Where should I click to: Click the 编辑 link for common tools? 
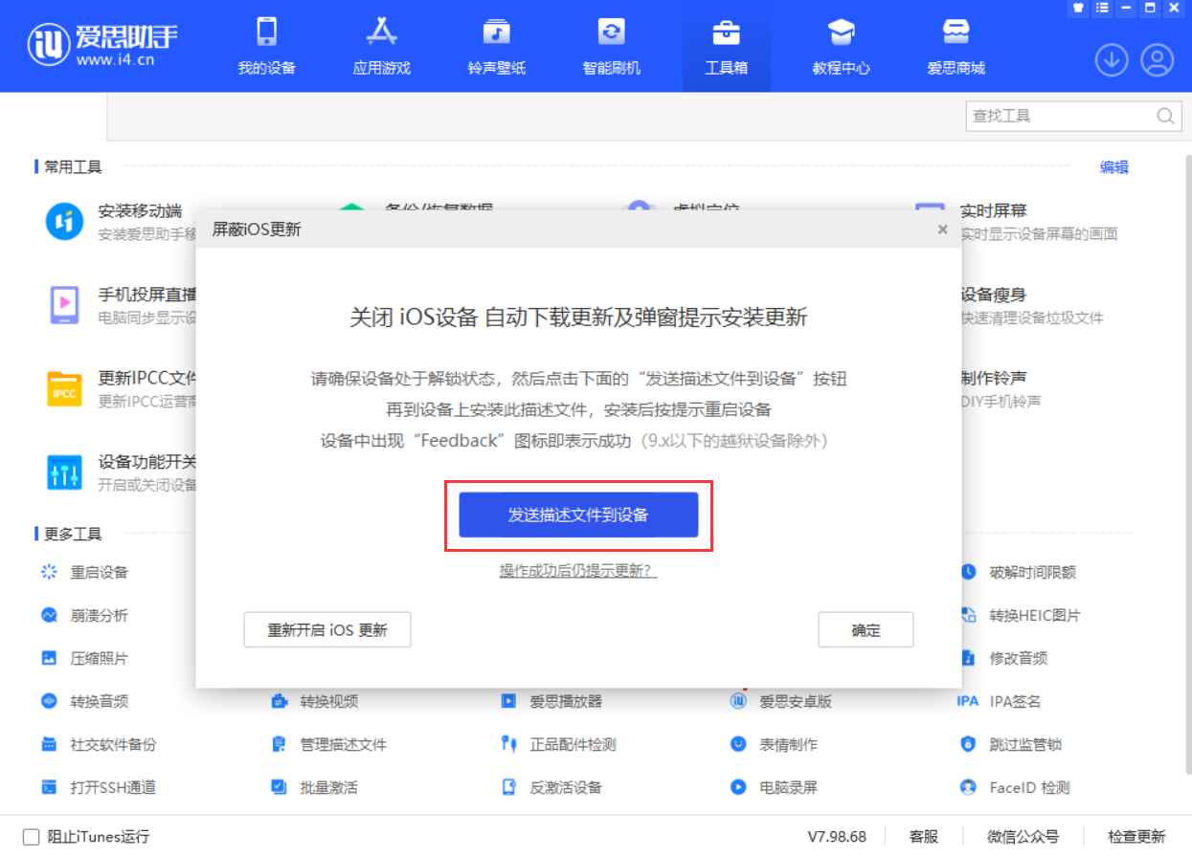click(1113, 167)
